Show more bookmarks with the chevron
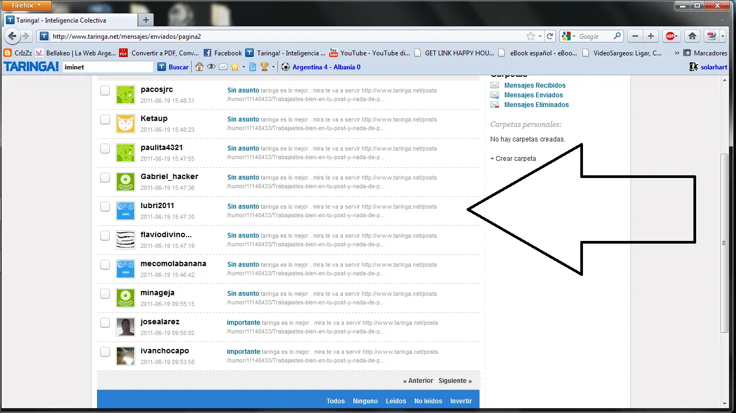This screenshot has height=413, width=736. tap(677, 53)
